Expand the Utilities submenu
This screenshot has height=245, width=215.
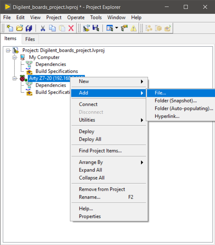coord(109,120)
